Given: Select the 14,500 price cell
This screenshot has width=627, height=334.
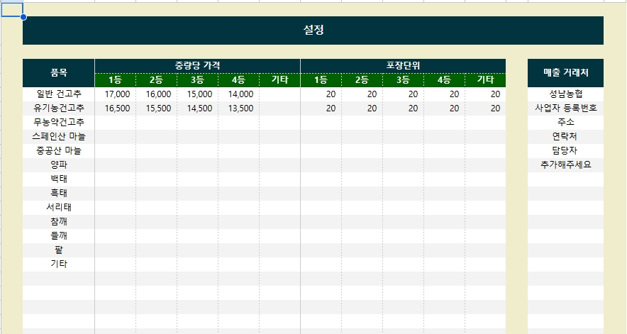Looking at the screenshot, I should click(x=198, y=108).
